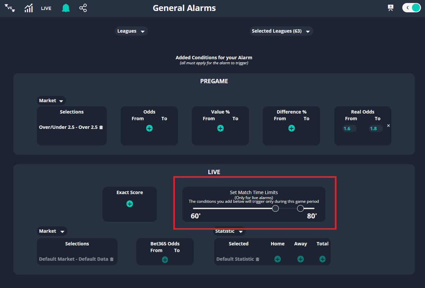Add a Value % condition
425x288 pixels.
pos(220,128)
